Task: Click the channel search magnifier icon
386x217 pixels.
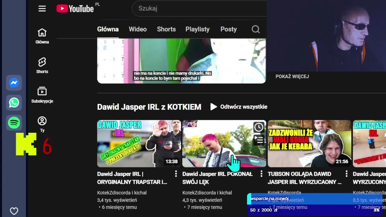Action: 256,29
